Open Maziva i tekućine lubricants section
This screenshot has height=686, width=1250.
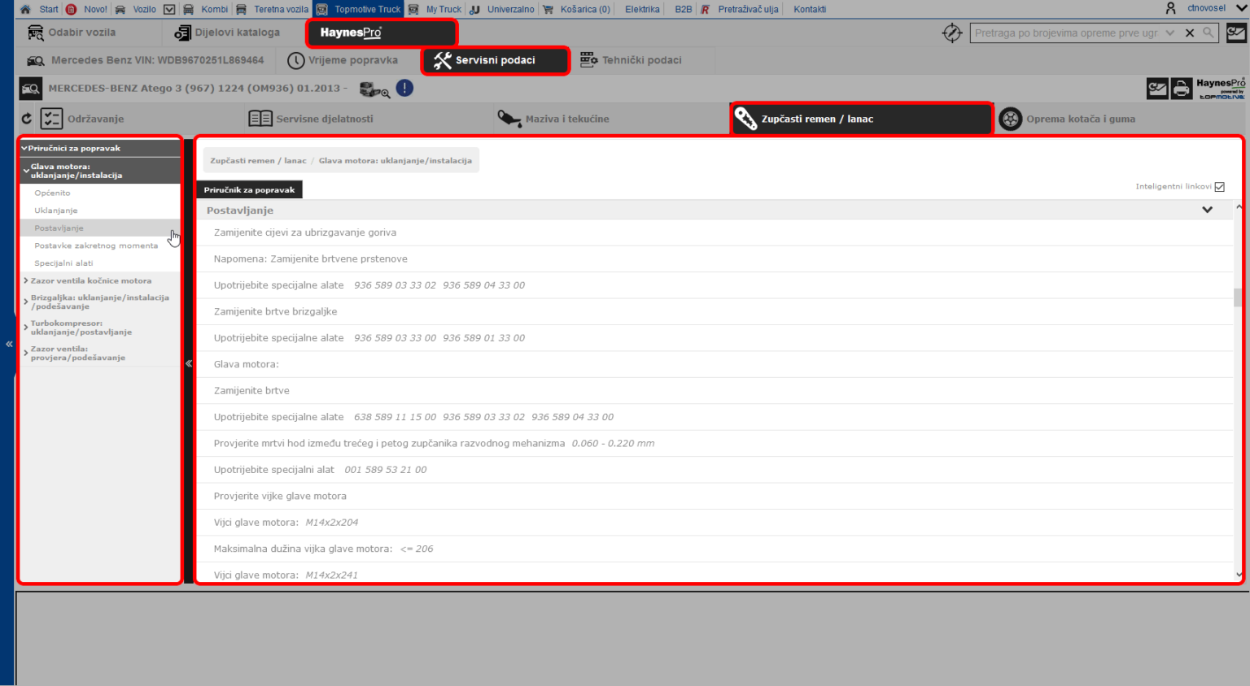[x=553, y=119]
